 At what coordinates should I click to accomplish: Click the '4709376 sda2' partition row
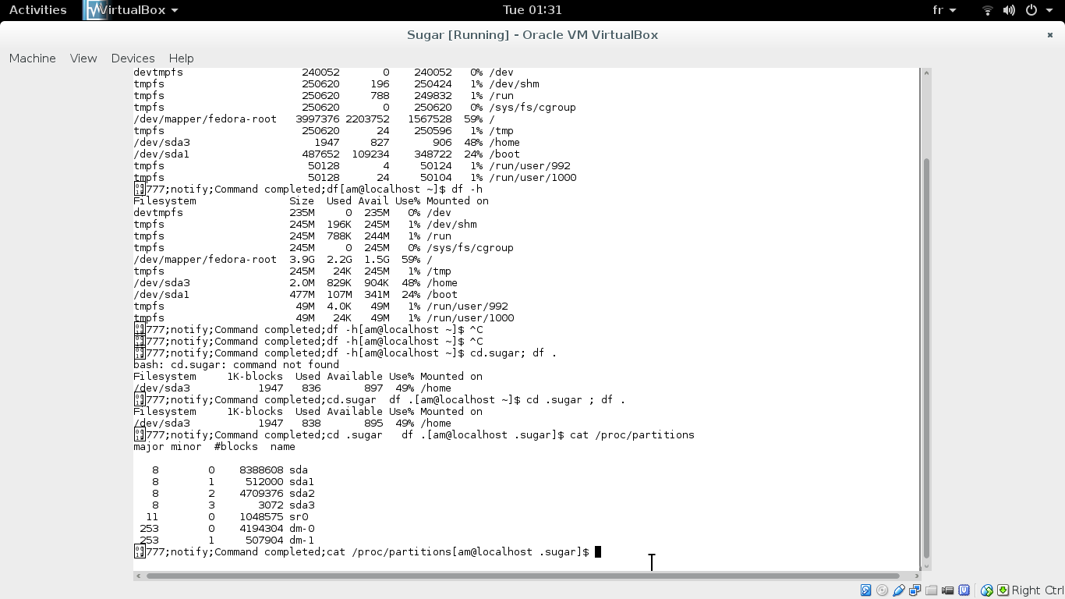[233, 493]
